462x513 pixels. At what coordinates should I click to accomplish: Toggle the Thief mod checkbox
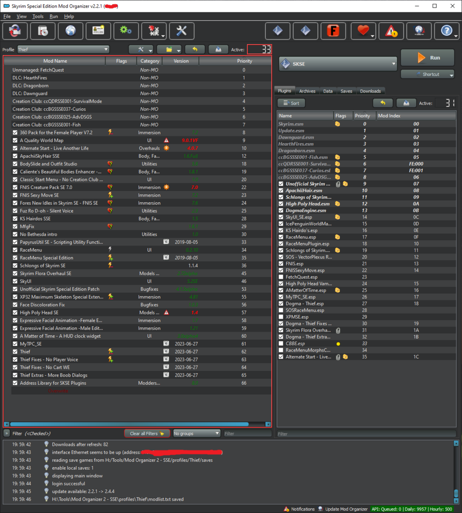(x=15, y=351)
